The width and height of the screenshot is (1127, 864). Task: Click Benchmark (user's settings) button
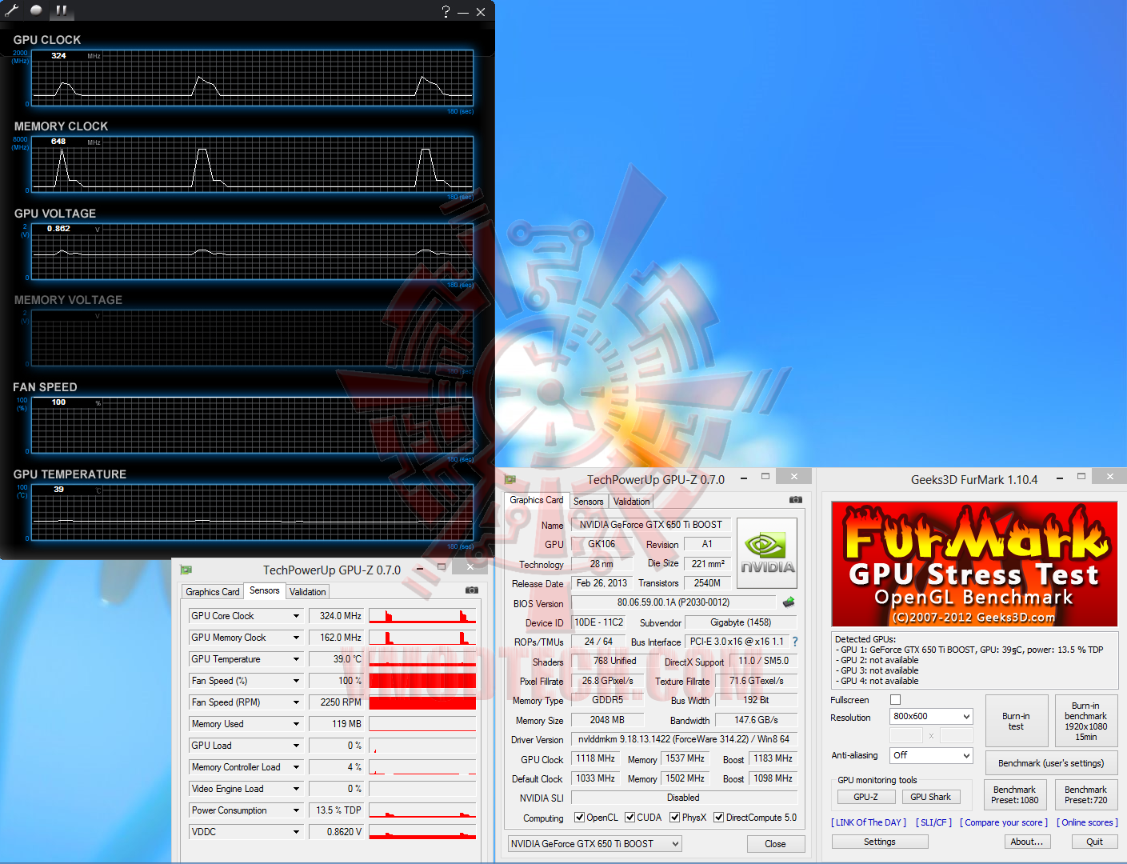tap(1051, 763)
